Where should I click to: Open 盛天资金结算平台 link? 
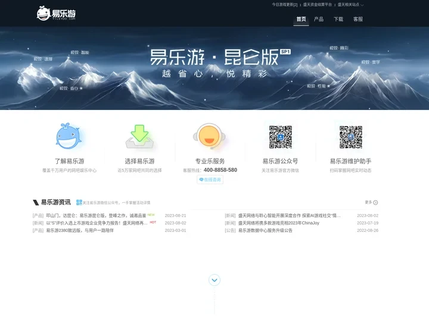pyautogui.click(x=318, y=5)
